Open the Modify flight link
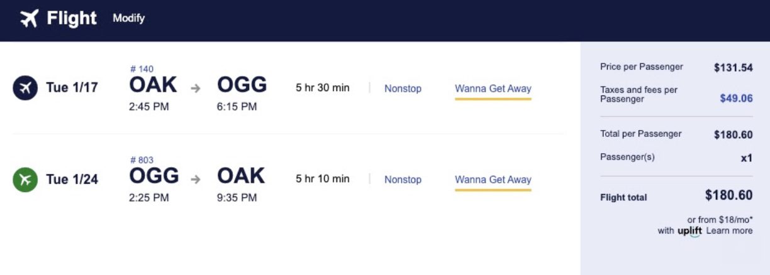Screen dimensions: 770x275 click(x=128, y=18)
